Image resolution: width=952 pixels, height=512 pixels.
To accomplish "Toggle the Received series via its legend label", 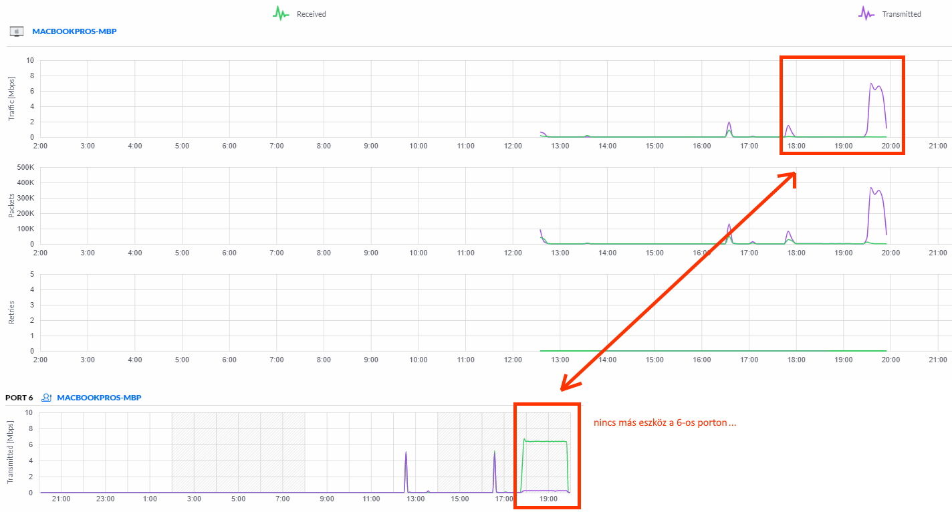I will point(312,14).
